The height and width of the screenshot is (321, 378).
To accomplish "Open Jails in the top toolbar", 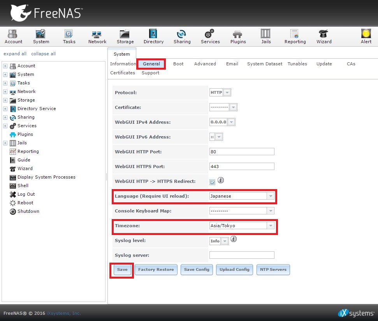I will click(x=266, y=37).
